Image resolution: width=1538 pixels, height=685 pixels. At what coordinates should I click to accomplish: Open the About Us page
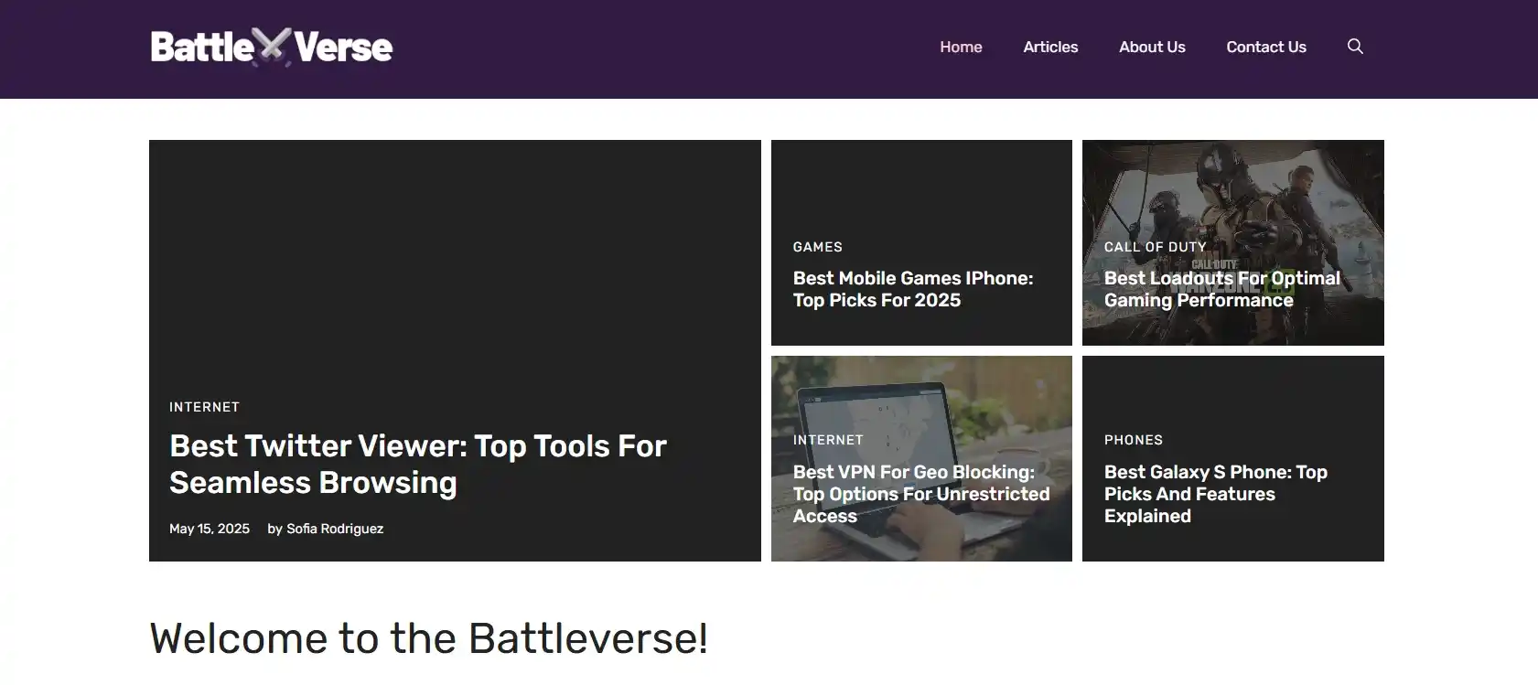click(x=1152, y=47)
